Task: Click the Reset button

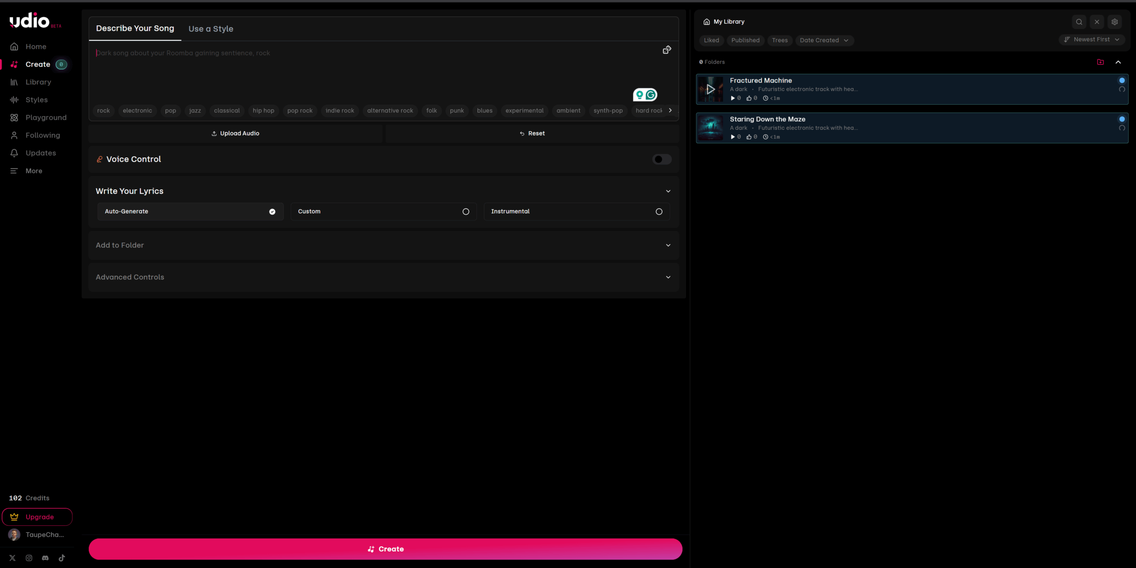Action: click(x=532, y=133)
